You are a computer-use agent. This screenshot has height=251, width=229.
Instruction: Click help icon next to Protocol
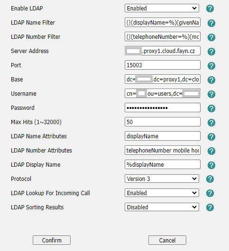click(210, 179)
